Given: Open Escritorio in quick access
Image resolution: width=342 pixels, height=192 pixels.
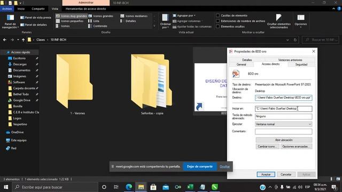Looking at the screenshot, I should click(19, 58).
